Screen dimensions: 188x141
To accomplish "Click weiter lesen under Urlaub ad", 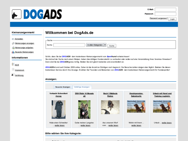I will 167,123.
